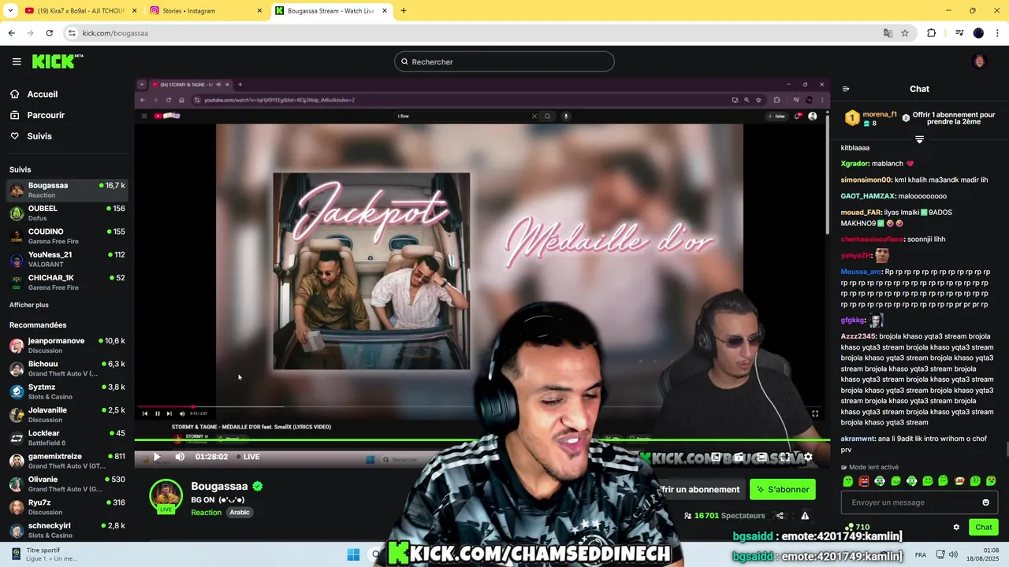Insert the first green blob emote
The image size is (1009, 567).
coord(848,481)
